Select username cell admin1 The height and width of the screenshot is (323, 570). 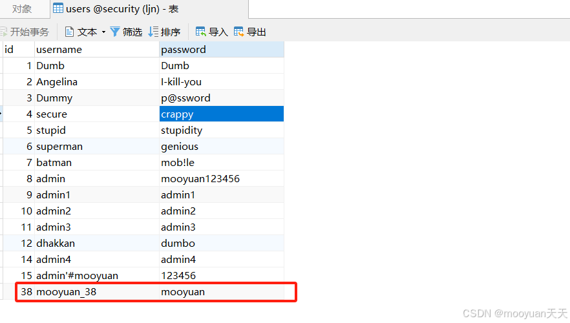click(x=97, y=195)
